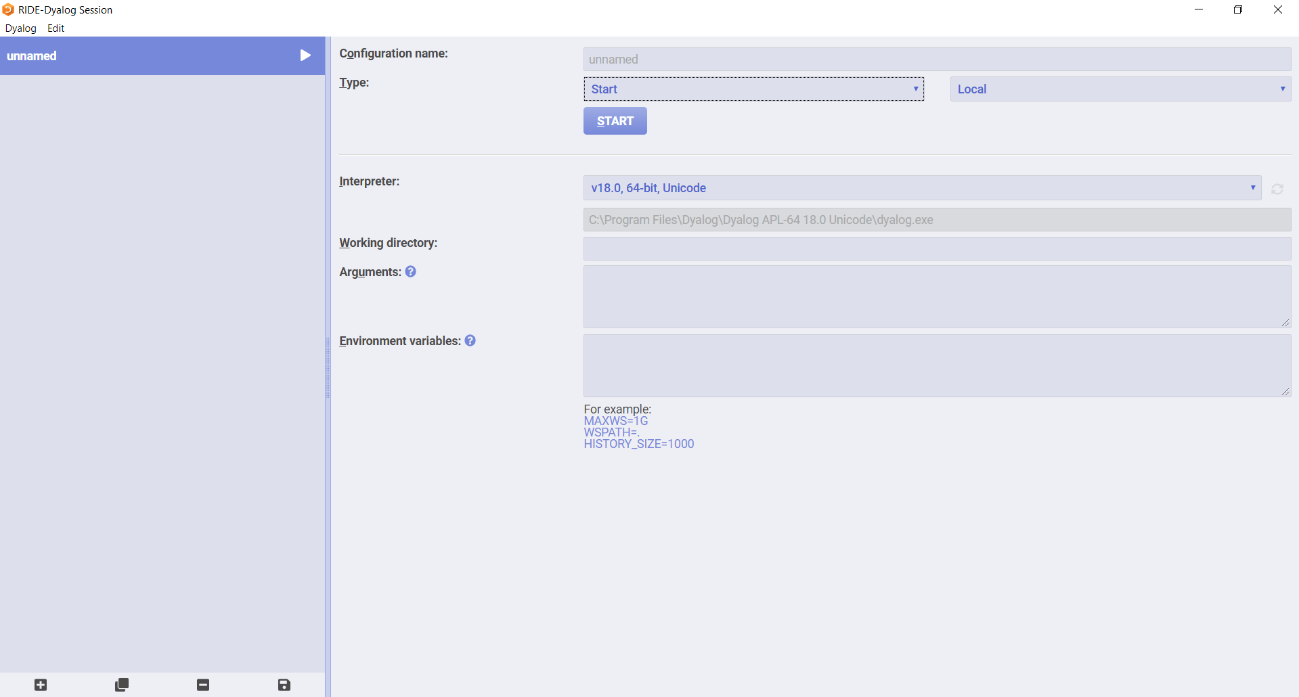Expand the Interpreter version dropdown

pos(922,187)
